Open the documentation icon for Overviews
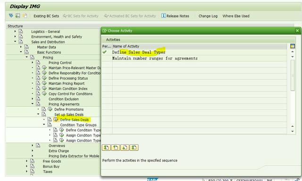Image resolution: width=302 pixels, height=181 pixels. pos(38,146)
